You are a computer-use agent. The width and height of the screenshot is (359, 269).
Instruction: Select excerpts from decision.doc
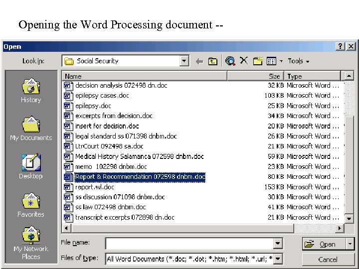click(x=114, y=116)
